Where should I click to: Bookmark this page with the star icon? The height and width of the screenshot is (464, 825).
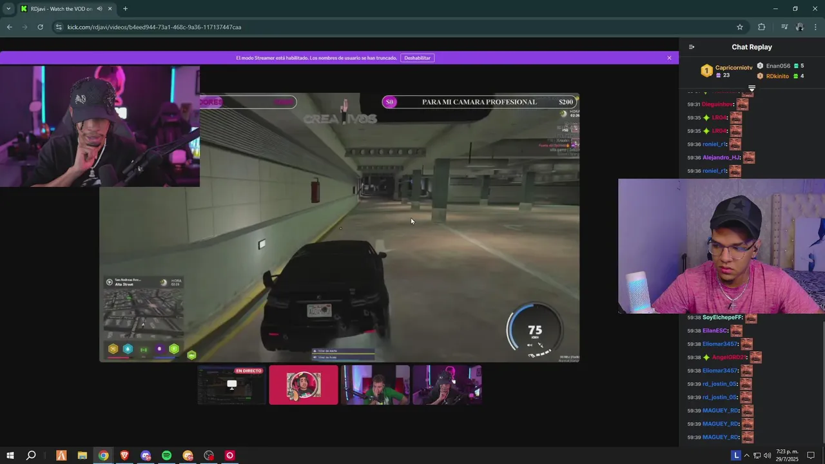point(740,27)
